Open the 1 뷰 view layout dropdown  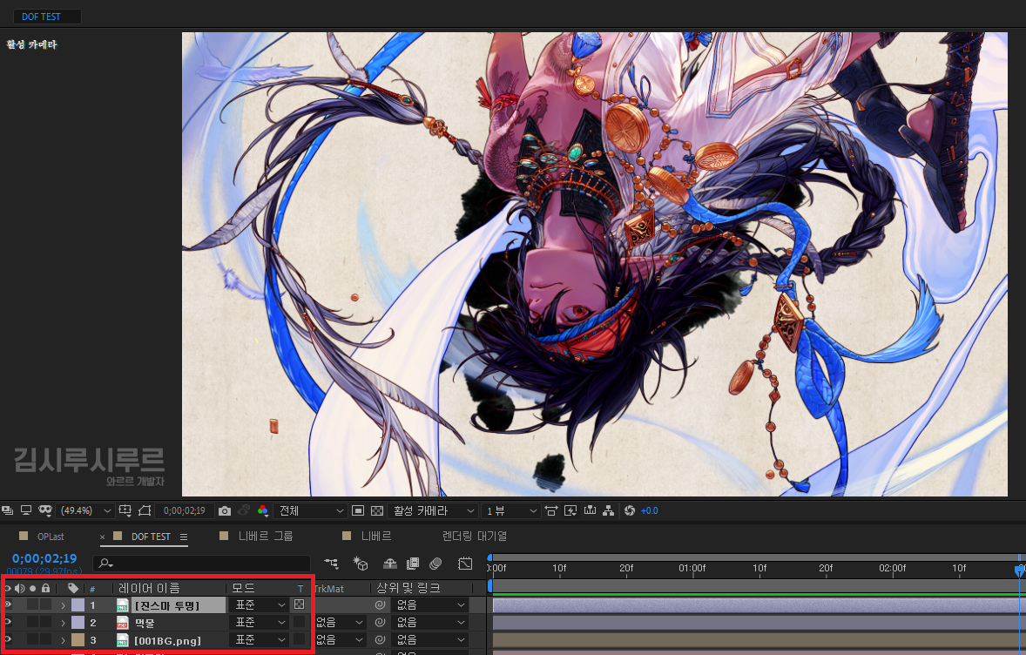(x=510, y=510)
